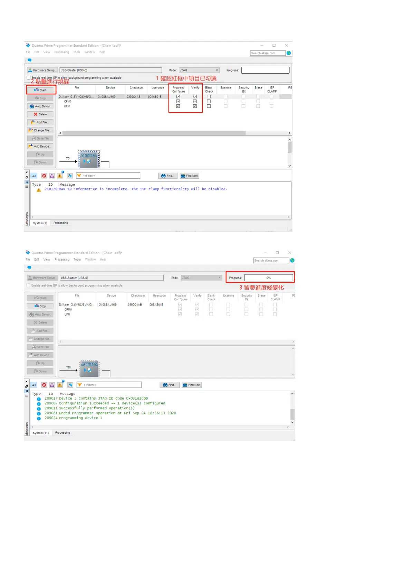Enable real-time ISP checkbox in upper window

(x=29, y=78)
